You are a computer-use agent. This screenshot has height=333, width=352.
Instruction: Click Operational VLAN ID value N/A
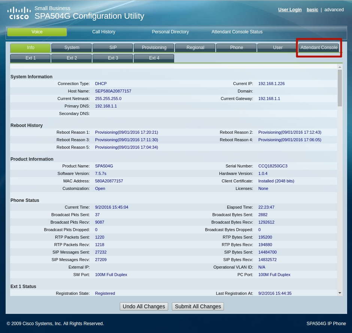tap(261, 267)
